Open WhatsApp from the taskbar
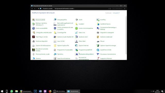The width and height of the screenshot is (165, 93). [x=12, y=91]
